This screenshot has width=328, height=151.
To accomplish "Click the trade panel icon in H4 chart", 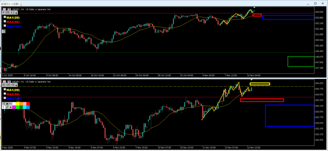I will click(x=4, y=9).
